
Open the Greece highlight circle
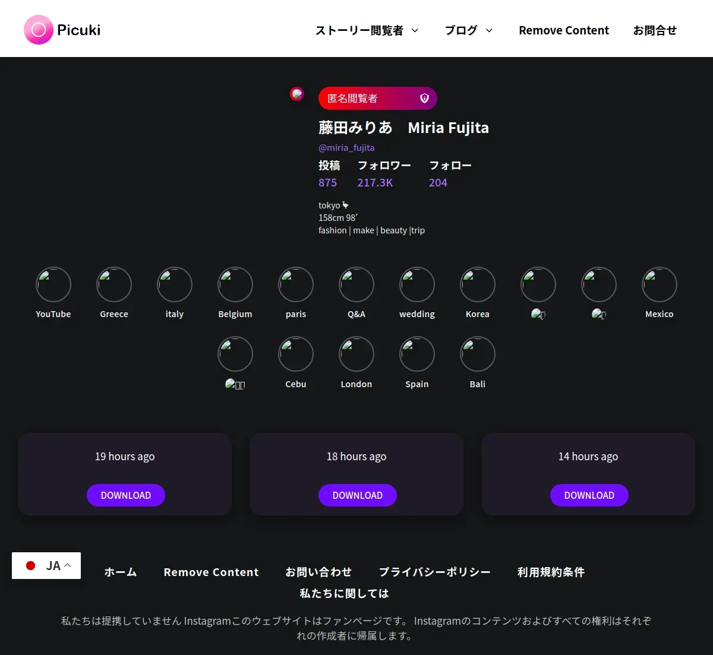114,284
